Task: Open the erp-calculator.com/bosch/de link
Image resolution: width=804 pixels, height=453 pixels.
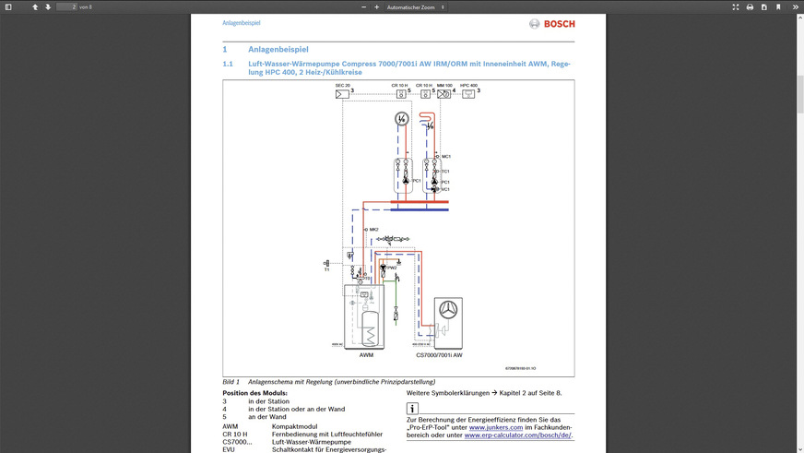Action: tap(517, 435)
